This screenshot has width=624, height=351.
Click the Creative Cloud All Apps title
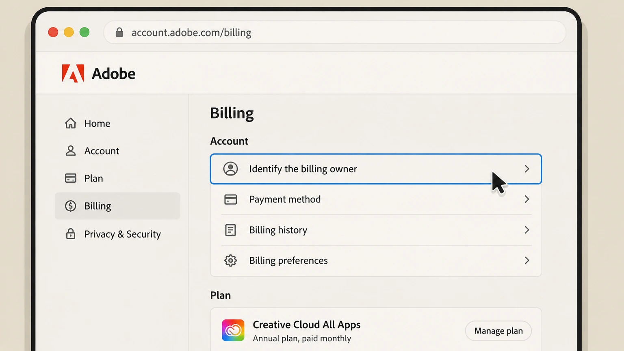click(x=307, y=325)
